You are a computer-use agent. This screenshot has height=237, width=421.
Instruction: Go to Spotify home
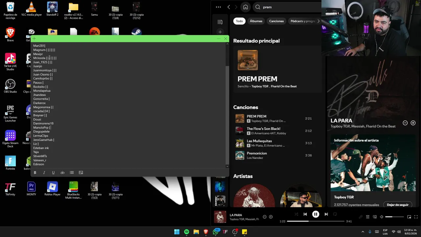245,7
